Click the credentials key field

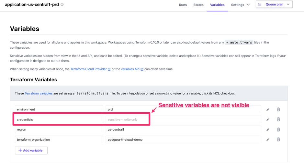(x=59, y=119)
